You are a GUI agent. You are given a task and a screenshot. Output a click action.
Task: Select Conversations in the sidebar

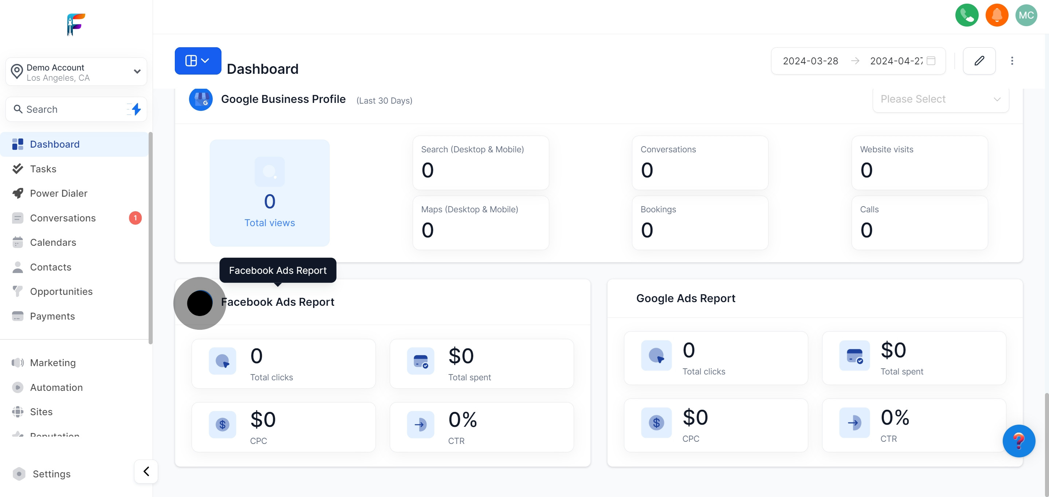[x=63, y=218]
